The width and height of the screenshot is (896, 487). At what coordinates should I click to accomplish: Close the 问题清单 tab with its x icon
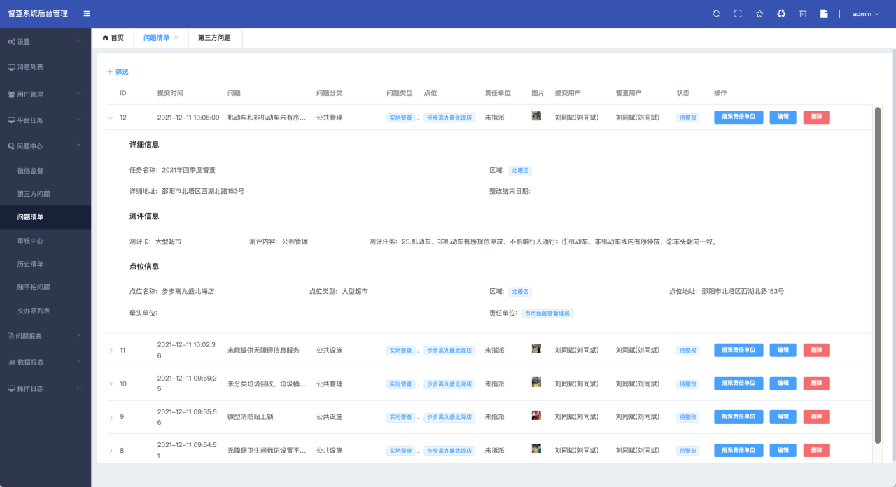coord(176,38)
